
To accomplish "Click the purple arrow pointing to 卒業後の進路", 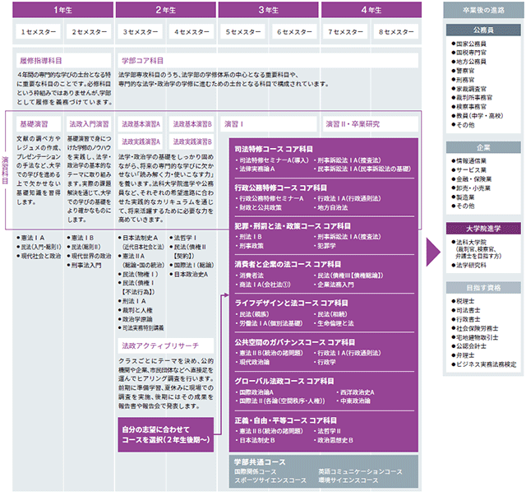I will click(x=433, y=252).
